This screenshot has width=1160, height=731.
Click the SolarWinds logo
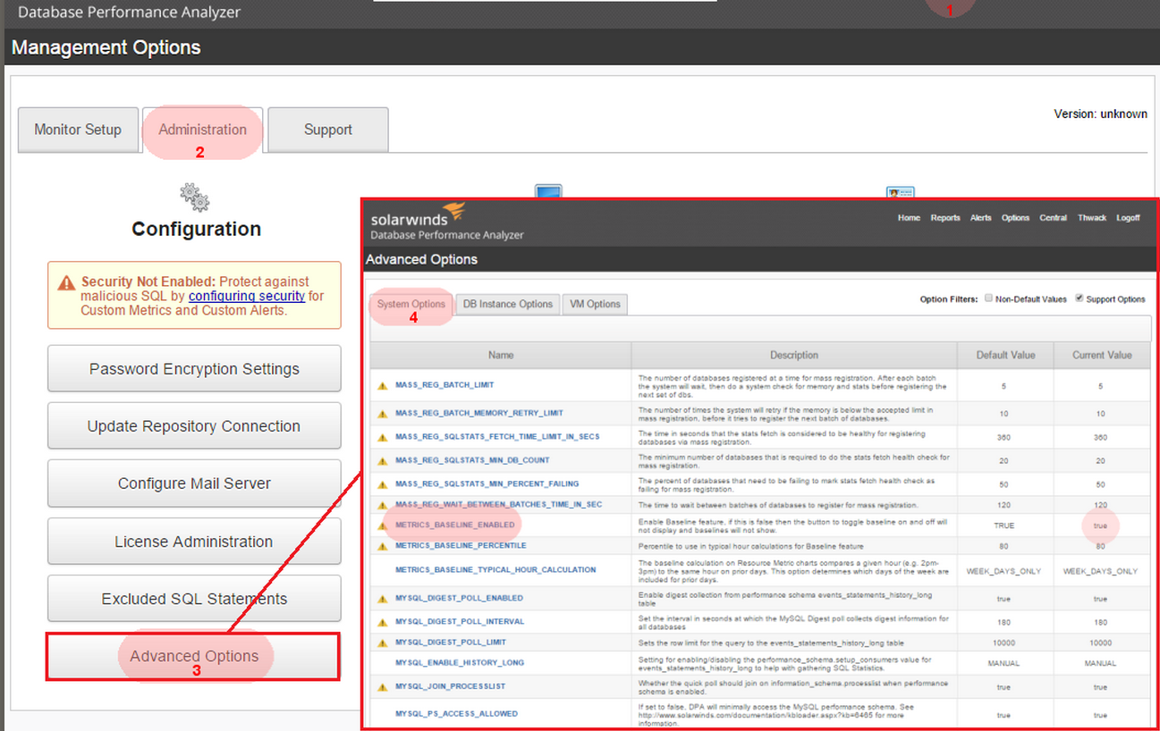click(x=419, y=217)
